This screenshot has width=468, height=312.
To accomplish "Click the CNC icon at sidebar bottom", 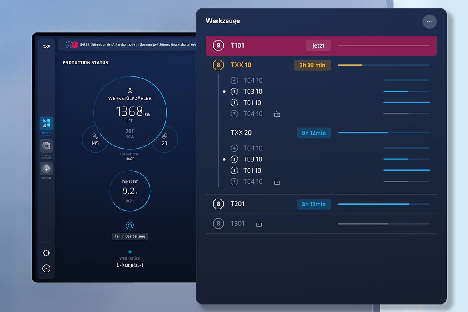I will pyautogui.click(x=46, y=268).
